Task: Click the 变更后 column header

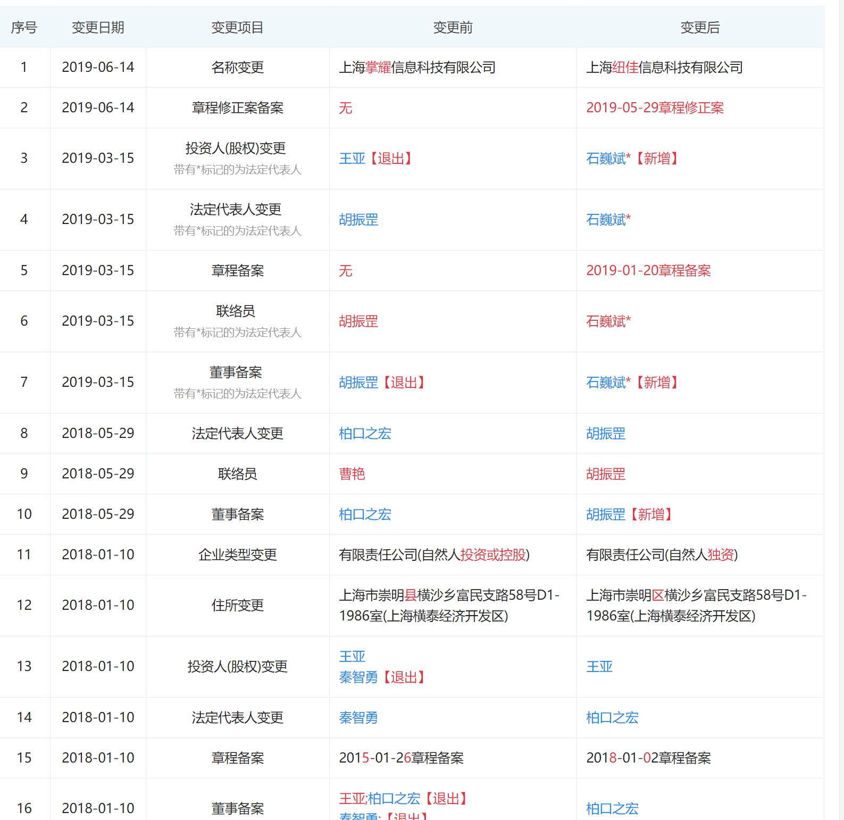Action: coord(700,28)
